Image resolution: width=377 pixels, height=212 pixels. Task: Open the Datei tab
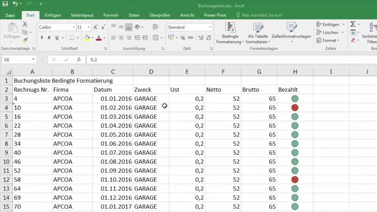(x=10, y=15)
